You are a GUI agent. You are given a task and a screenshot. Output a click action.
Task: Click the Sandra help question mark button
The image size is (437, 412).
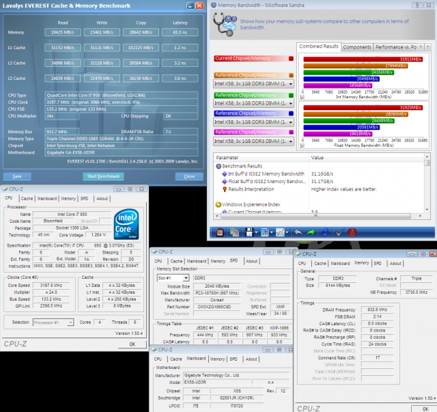coord(417,5)
